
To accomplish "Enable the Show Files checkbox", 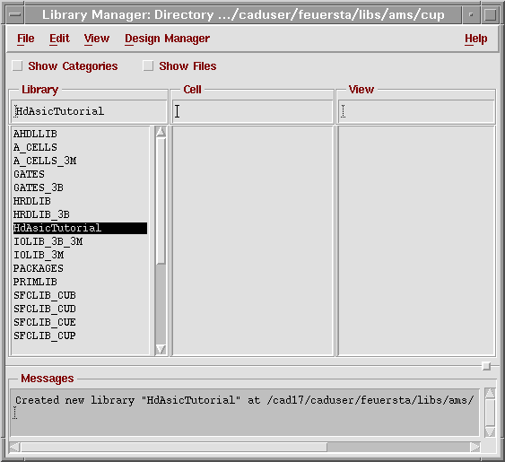I will coord(148,66).
